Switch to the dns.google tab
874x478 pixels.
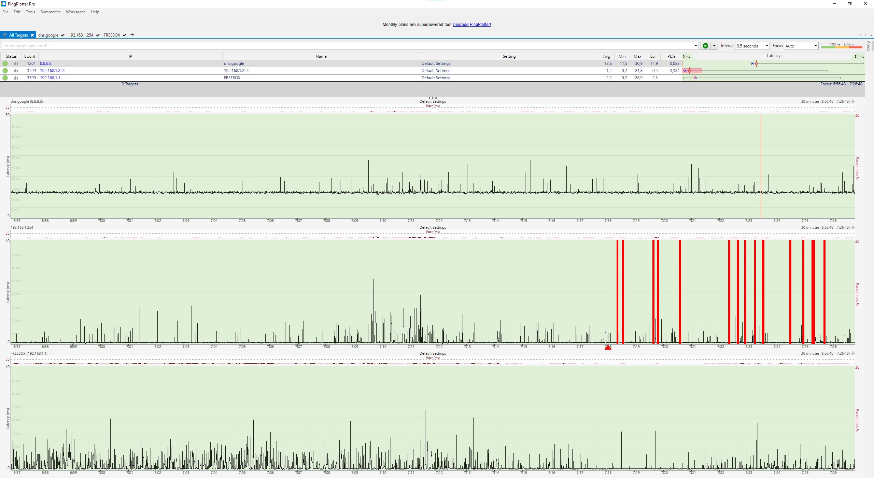[x=48, y=35]
